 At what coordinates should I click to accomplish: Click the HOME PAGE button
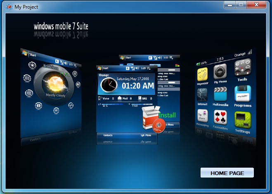(x=227, y=173)
